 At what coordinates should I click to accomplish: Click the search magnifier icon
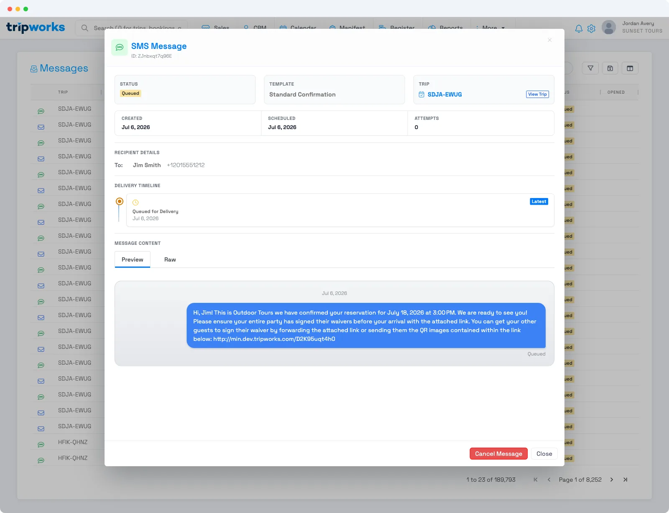tap(85, 28)
